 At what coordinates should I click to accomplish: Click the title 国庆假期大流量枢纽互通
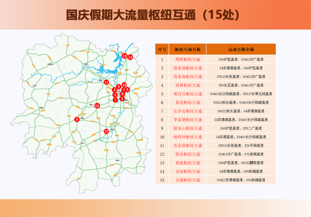pyautogui.click(x=131, y=15)
